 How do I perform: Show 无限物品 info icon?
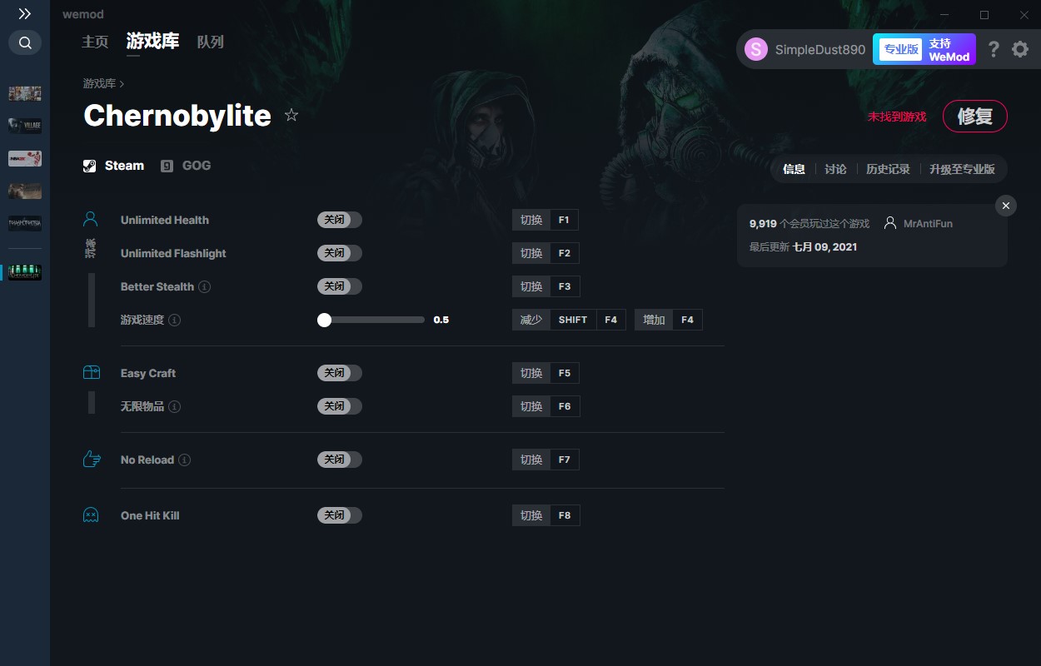point(175,406)
